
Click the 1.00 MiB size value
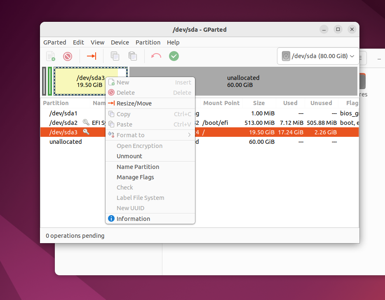click(263, 113)
